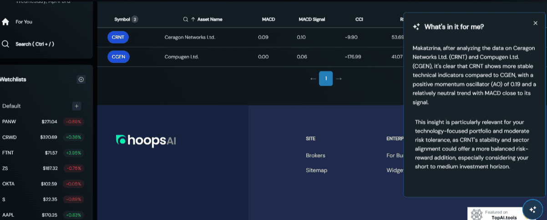Image resolution: width=547 pixels, height=220 pixels.
Task: Expand Default watchlist with plus button
Action: click(x=77, y=106)
